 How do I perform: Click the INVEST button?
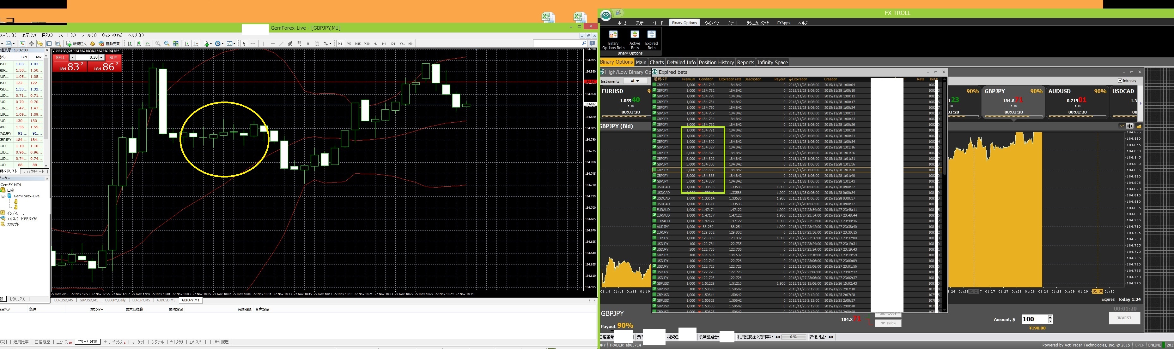1124,318
